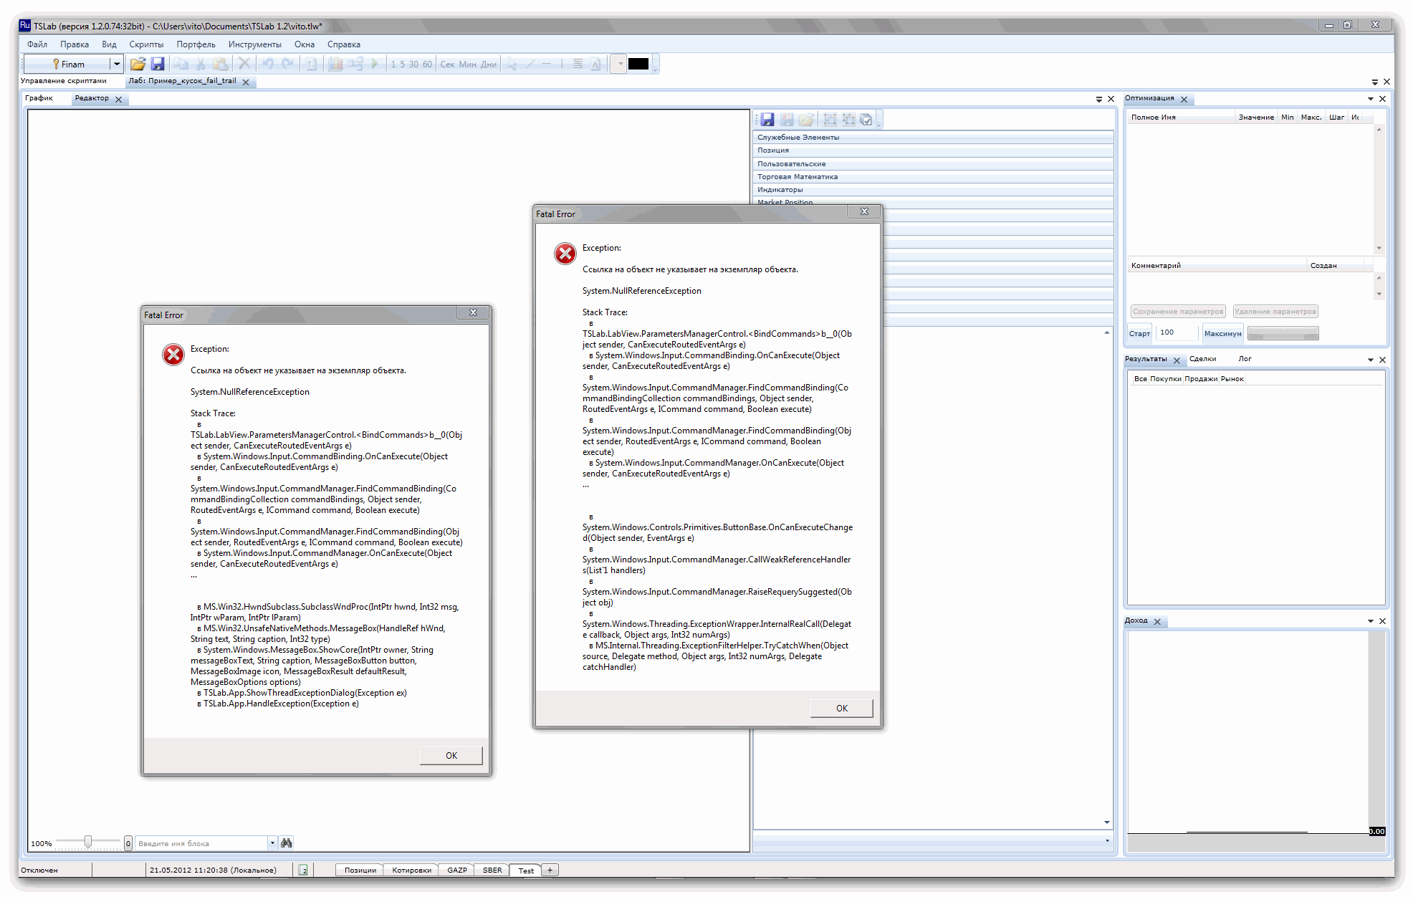The height and width of the screenshot is (897, 1413).
Task: Click the red error icon in right dialog
Action: click(565, 253)
